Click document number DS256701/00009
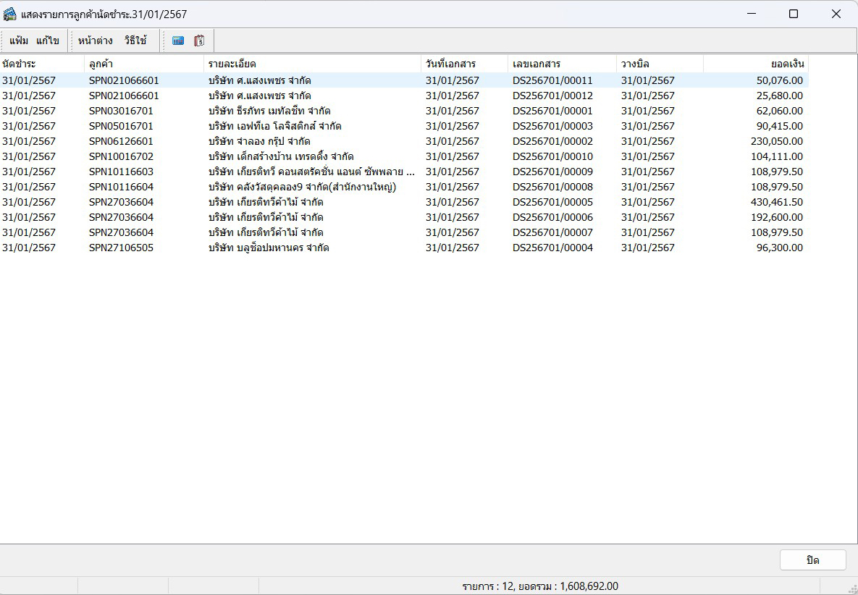 pyautogui.click(x=552, y=172)
